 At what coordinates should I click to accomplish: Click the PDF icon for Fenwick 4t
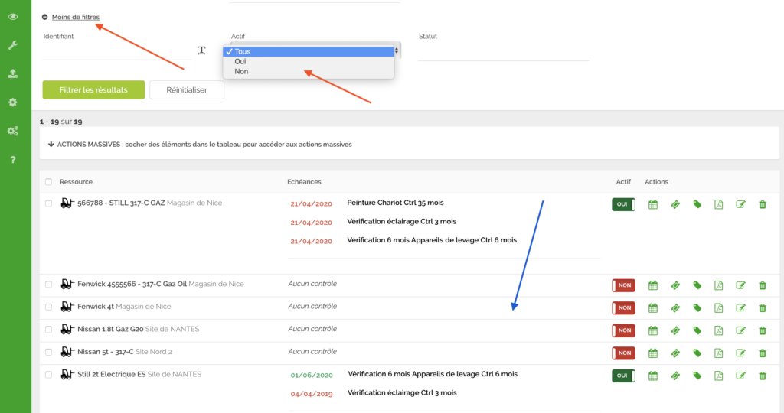718,307
